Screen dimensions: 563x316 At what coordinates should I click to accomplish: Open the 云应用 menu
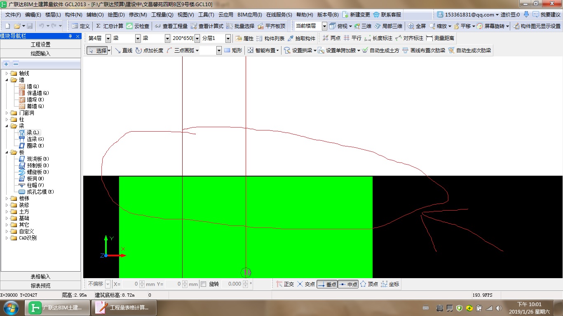225,14
